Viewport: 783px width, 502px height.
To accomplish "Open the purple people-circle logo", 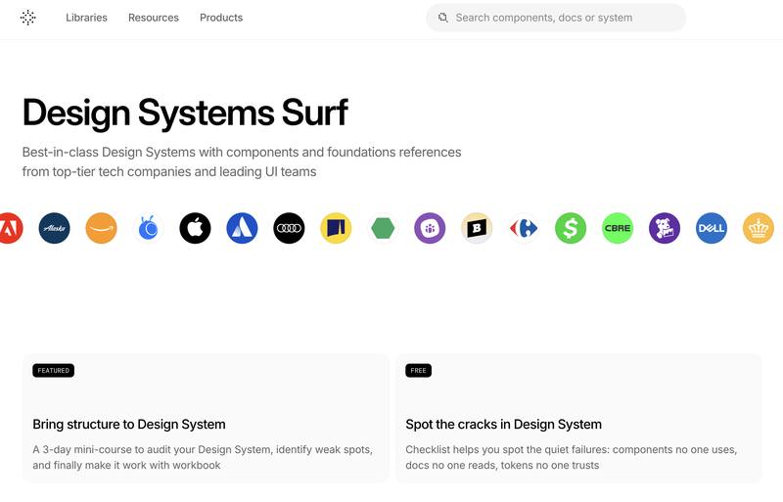I will (x=430, y=228).
